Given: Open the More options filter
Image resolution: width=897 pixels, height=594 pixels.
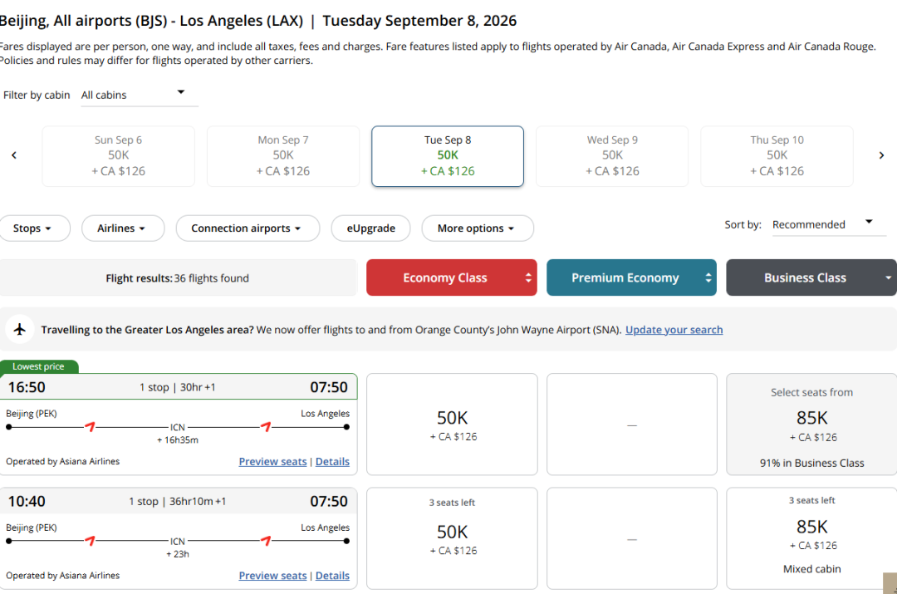Looking at the screenshot, I should click(478, 228).
